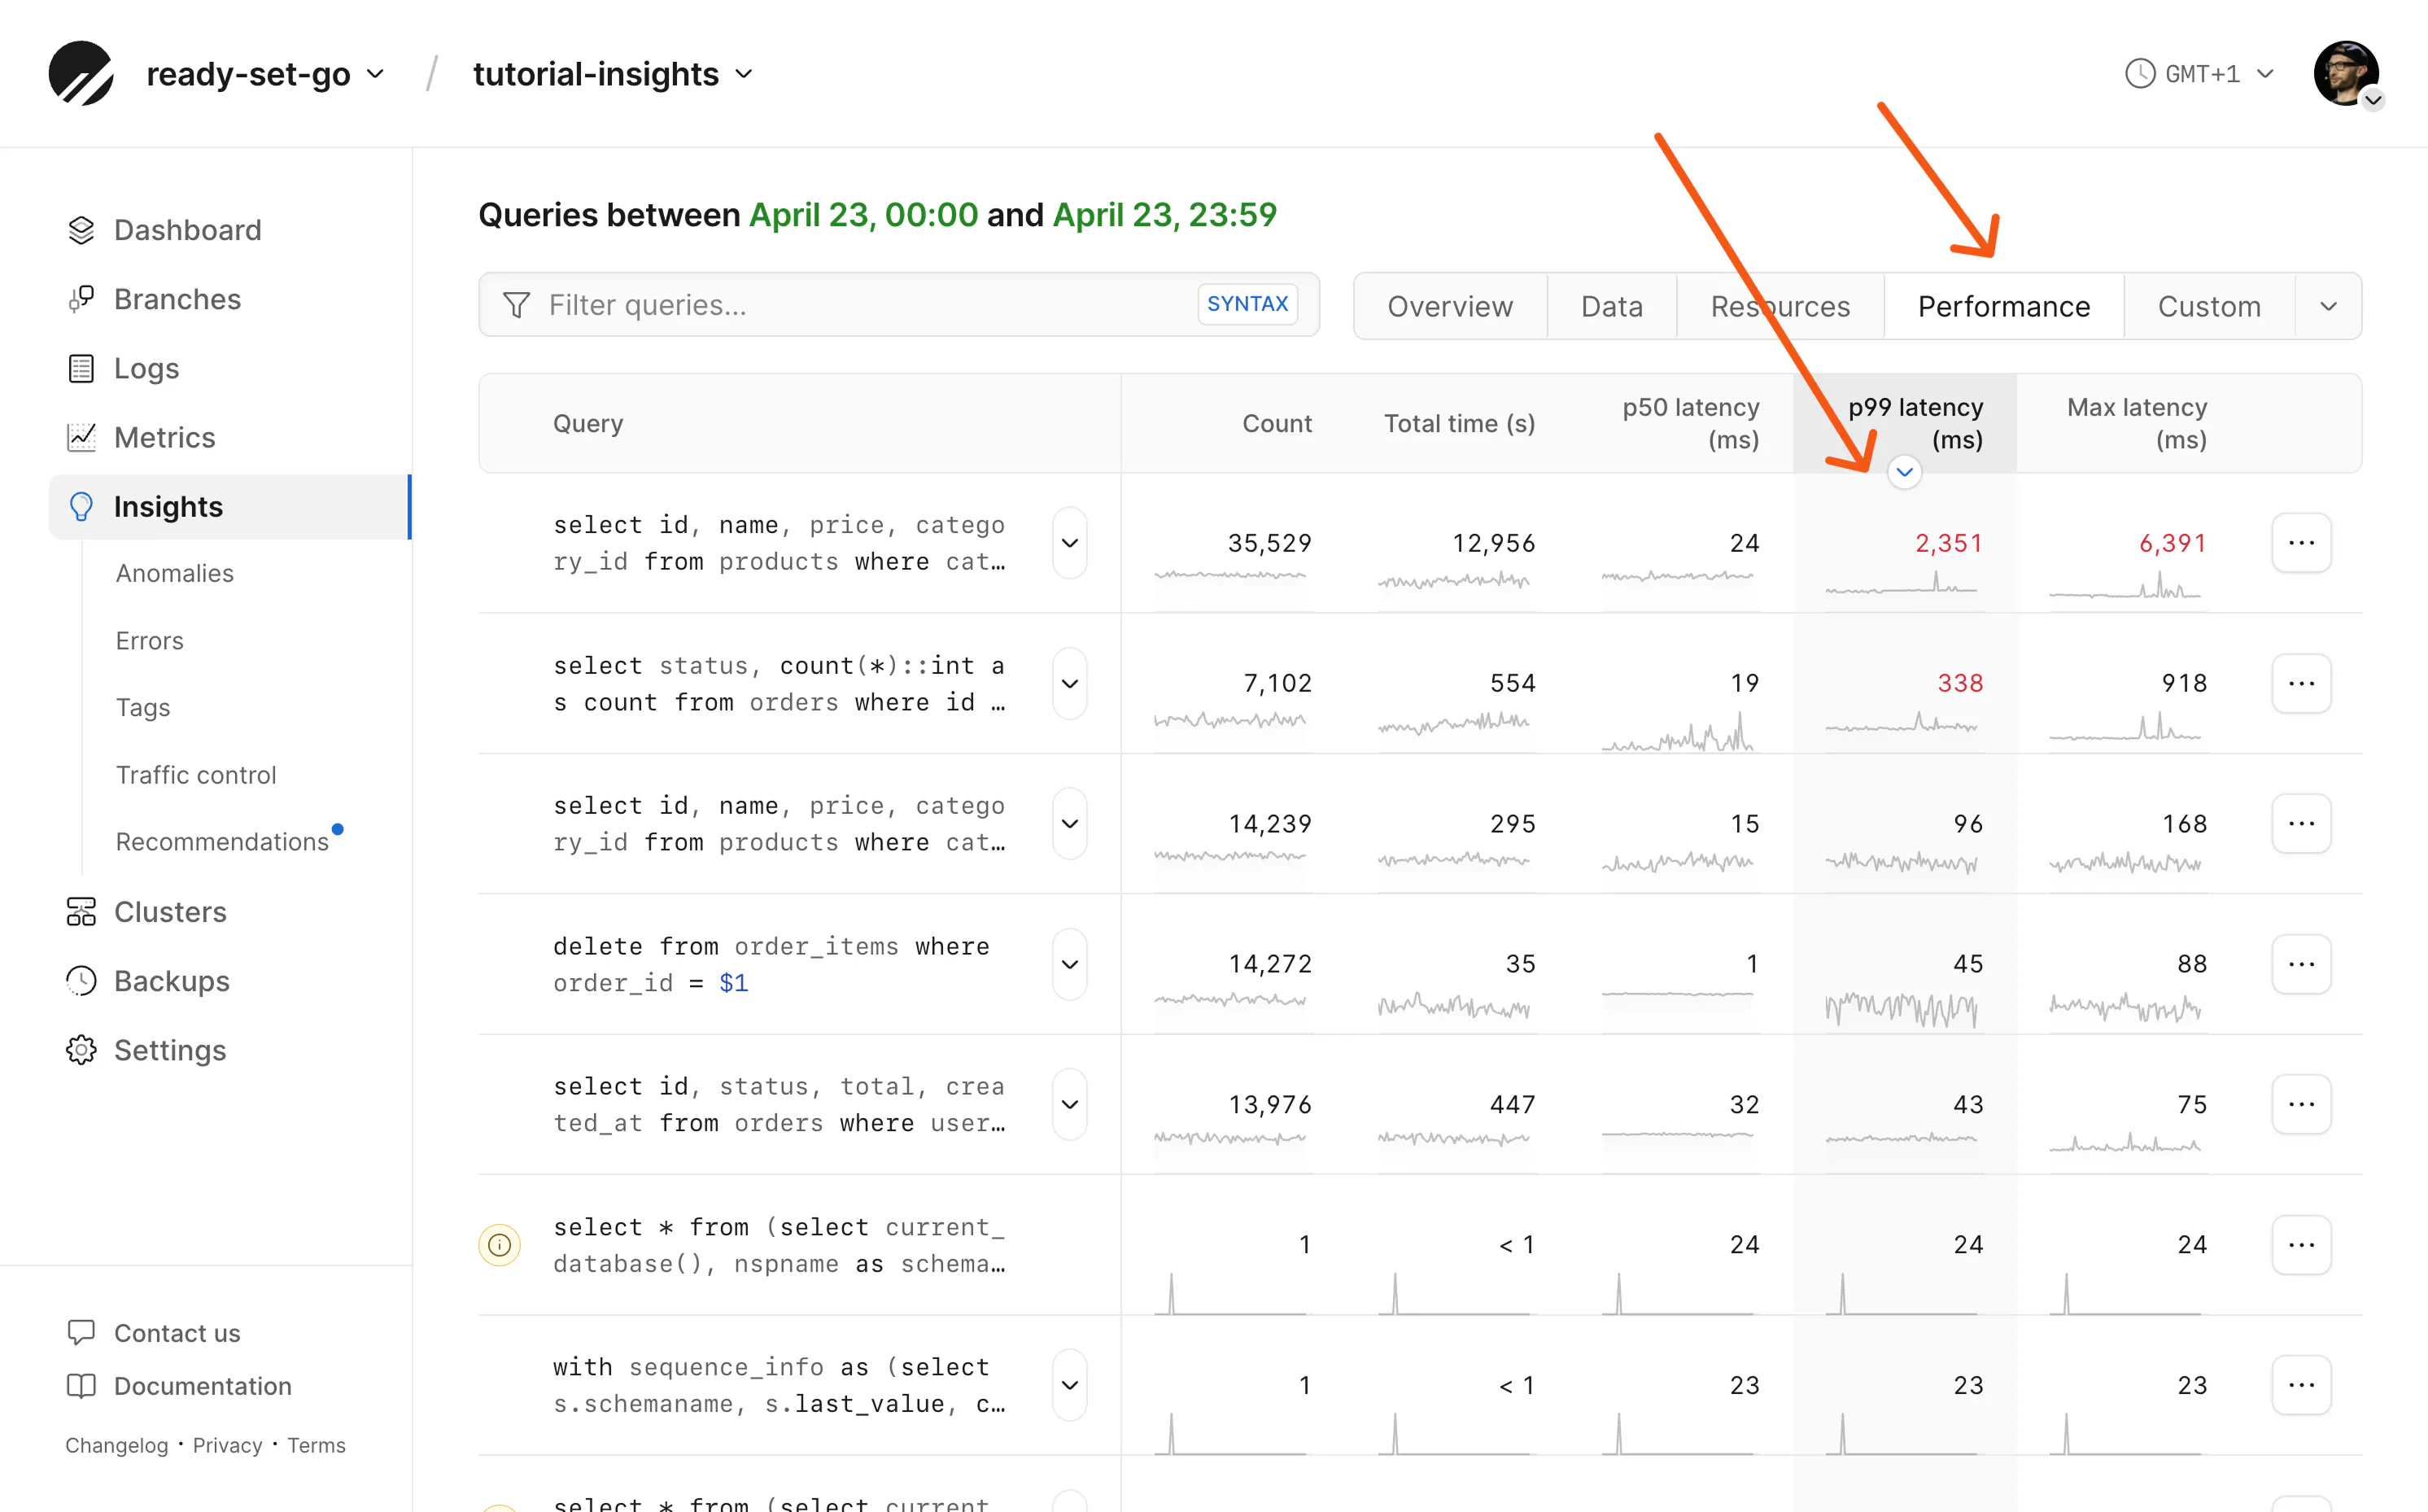
Task: Select Insights in the sidebar
Action: pos(230,507)
